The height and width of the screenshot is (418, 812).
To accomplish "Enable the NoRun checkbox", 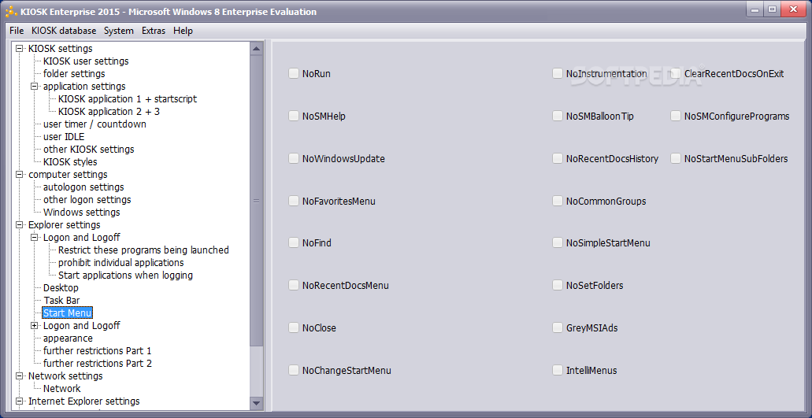I will (294, 73).
